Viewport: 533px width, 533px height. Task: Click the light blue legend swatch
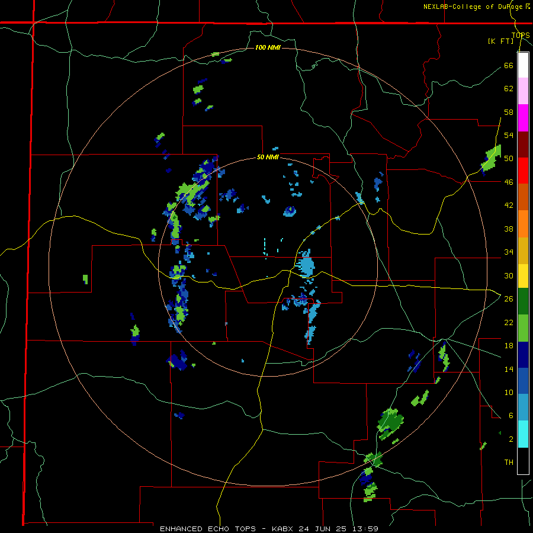523,407
